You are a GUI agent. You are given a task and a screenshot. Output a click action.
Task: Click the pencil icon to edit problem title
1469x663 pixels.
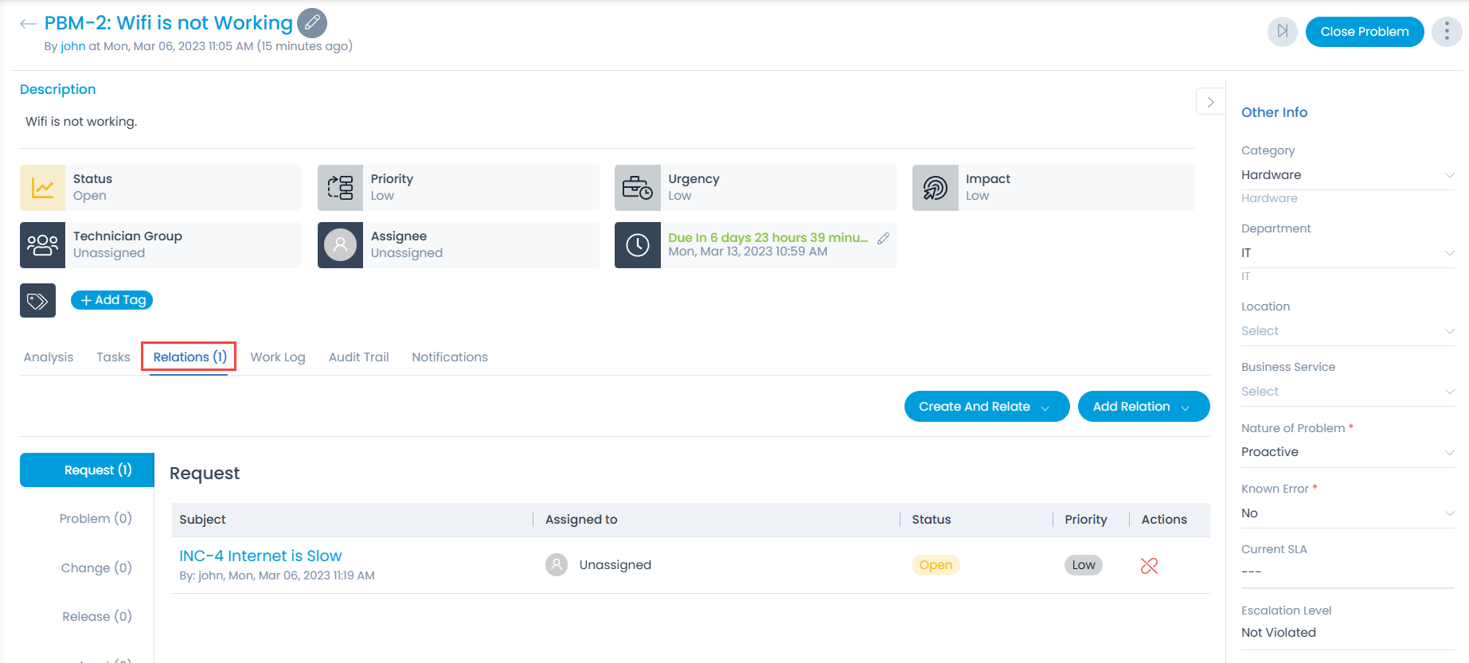click(x=312, y=23)
